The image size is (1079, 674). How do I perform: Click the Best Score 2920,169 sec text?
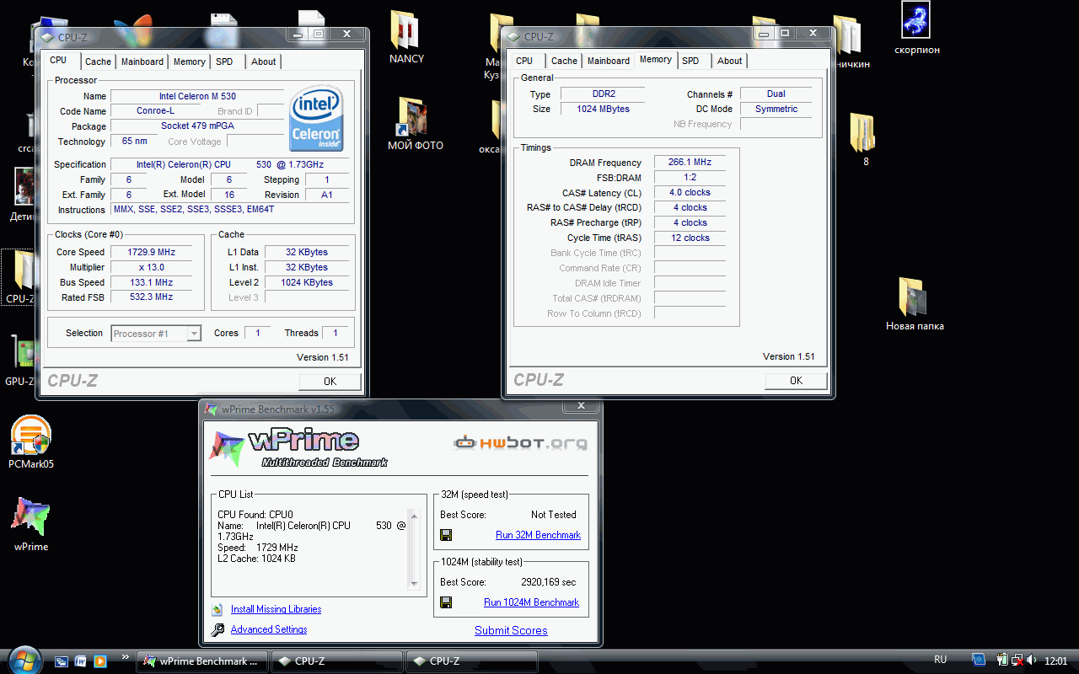pyautogui.click(x=548, y=582)
